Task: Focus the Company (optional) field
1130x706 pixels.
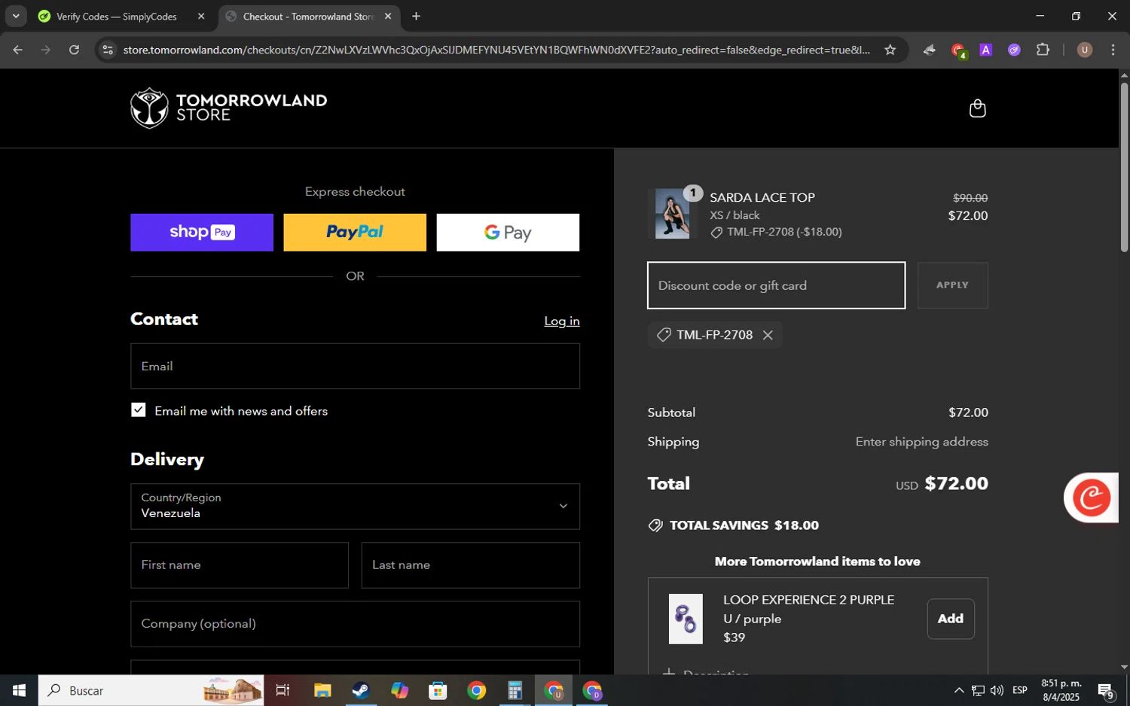Action: [355, 624]
